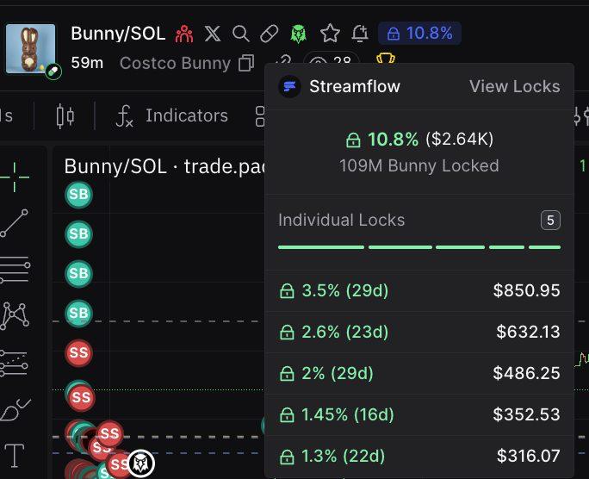Click View Locks in Streamflow popup
Viewport: 589px width, 479px height.
[515, 86]
